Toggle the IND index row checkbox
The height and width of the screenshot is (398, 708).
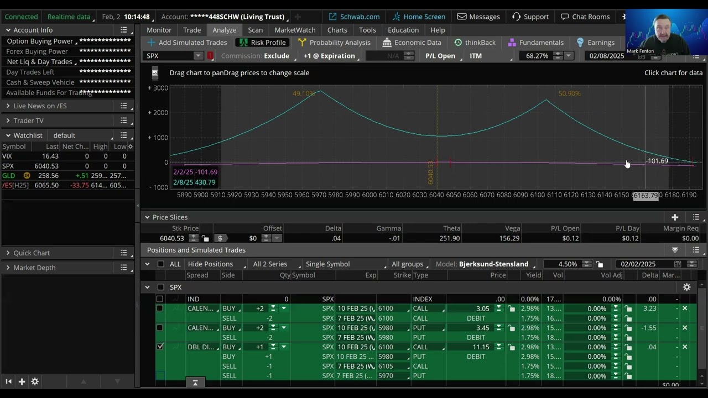[160, 299]
